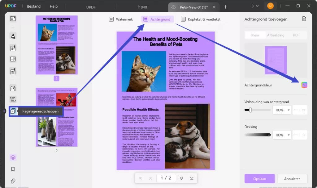Increase Verhouding van achtergrond with plus
Screen dimensions: 317x188
[x=304, y=110]
